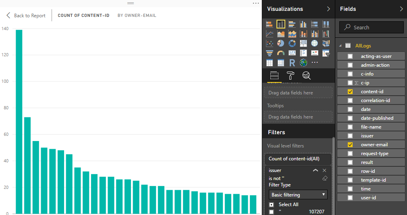Select the scatter chart visualization

(x=270, y=43)
